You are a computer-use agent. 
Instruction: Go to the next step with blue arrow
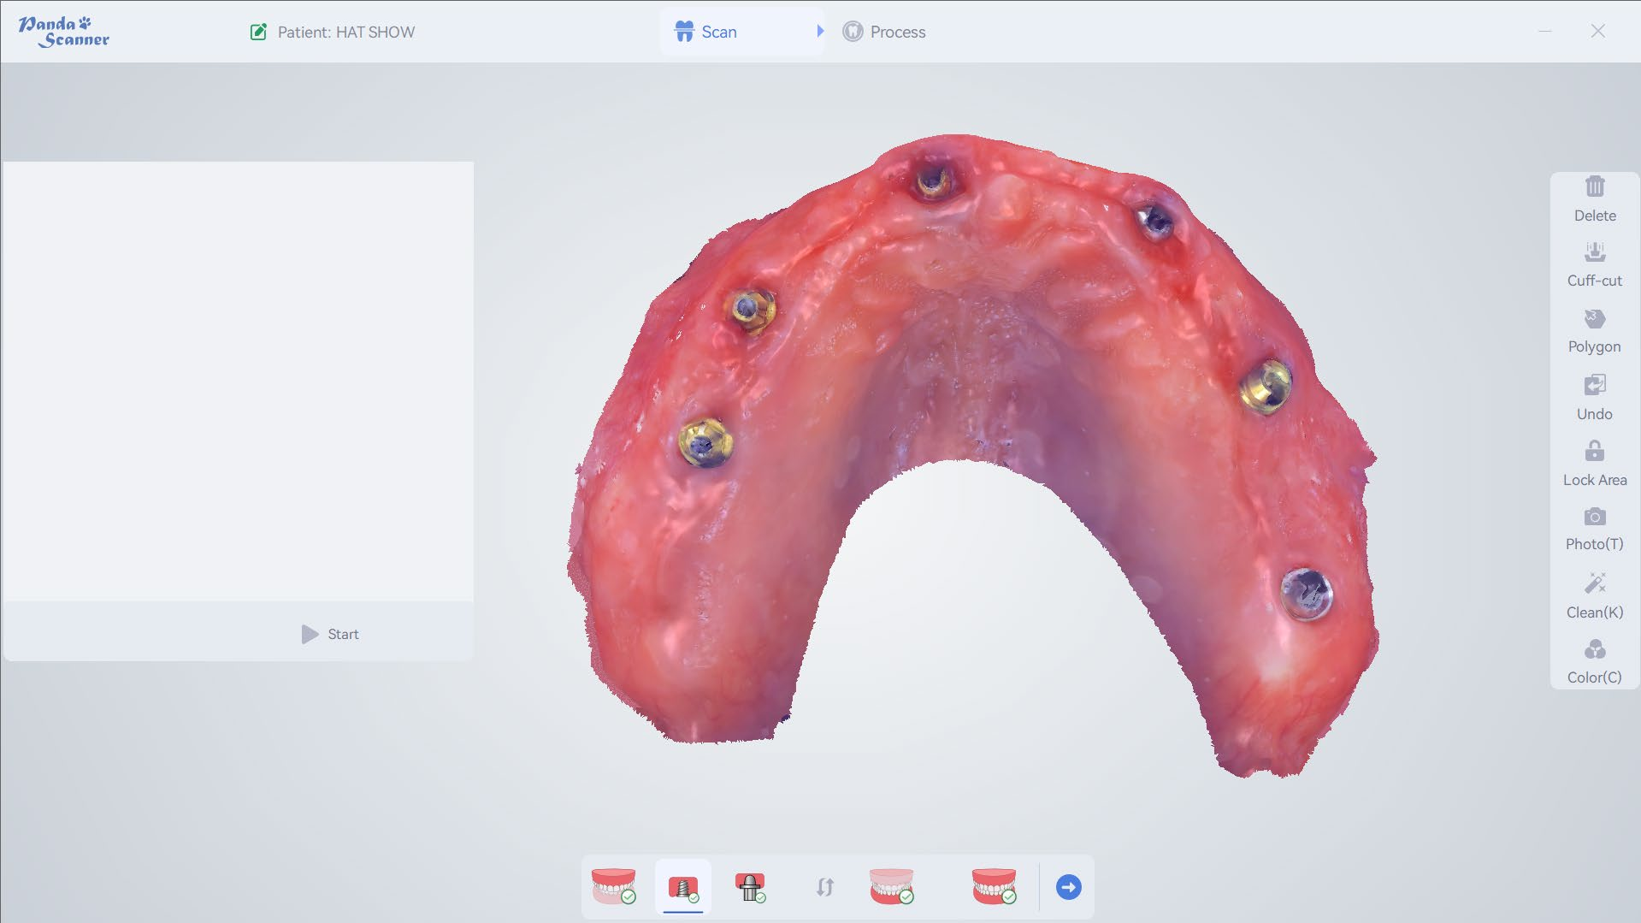click(x=1069, y=887)
